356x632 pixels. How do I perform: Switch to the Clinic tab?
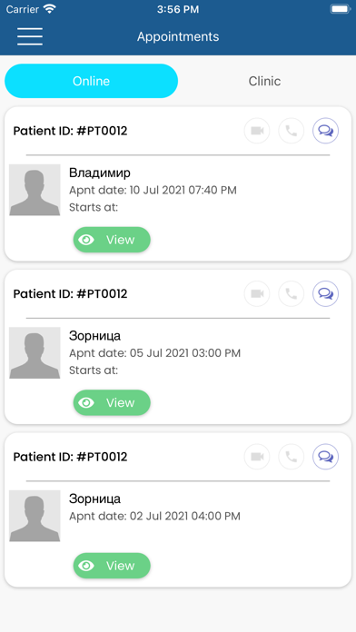(x=264, y=81)
